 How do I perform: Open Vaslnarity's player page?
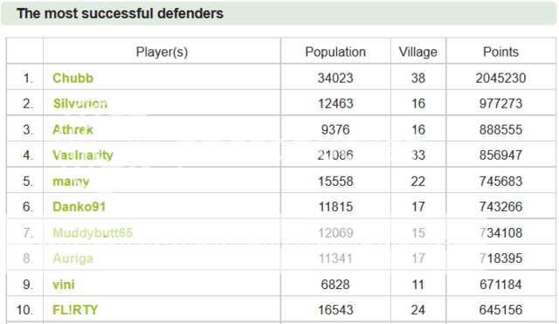click(x=83, y=155)
